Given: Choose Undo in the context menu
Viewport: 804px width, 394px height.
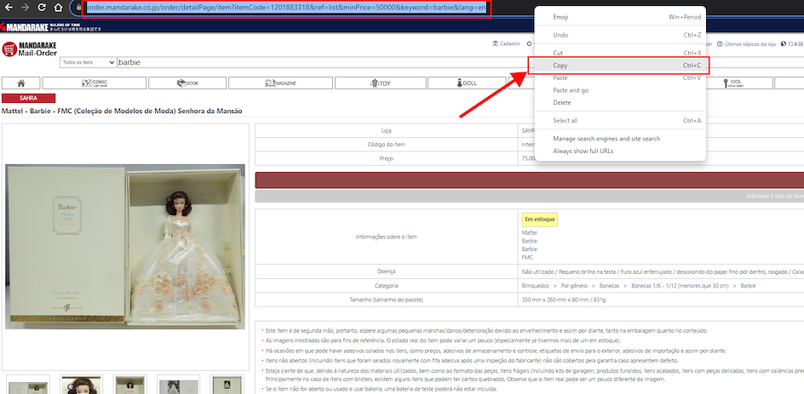Looking at the screenshot, I should click(620, 35).
